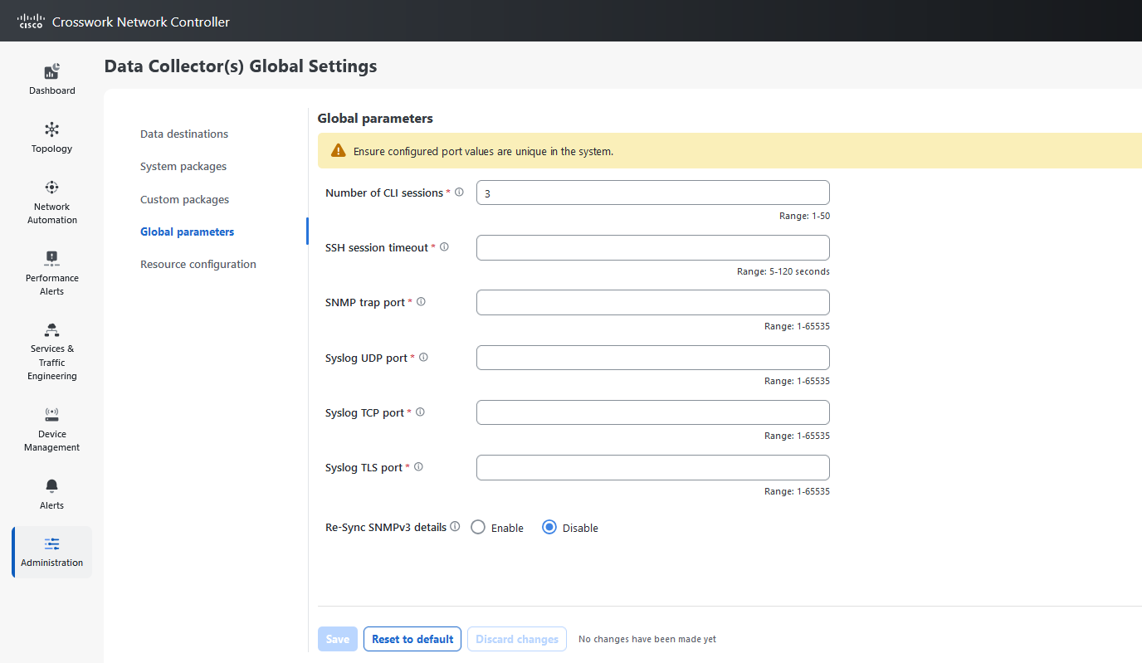This screenshot has width=1142, height=663.
Task: Open the System packages section
Action: (x=183, y=166)
